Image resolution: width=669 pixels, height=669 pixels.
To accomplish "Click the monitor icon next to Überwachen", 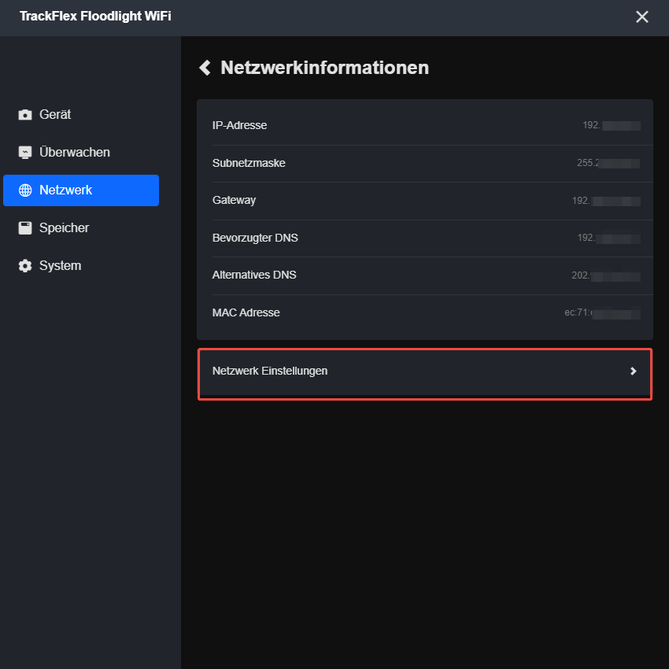I will click(x=25, y=153).
